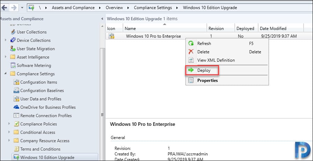Choose View XML Definition from context menu
The image size is (313, 161).
coord(227,60)
